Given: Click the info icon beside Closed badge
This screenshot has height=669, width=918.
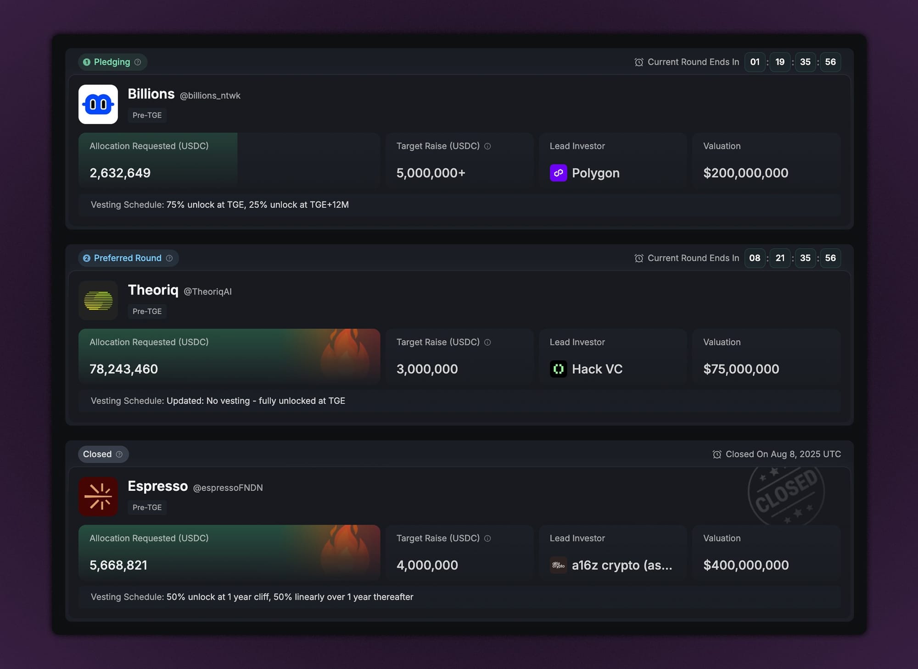Looking at the screenshot, I should point(119,454).
